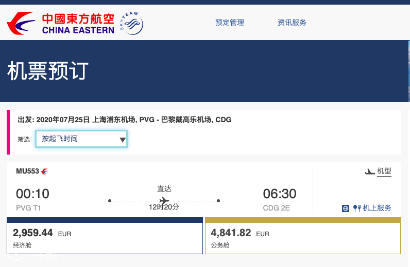Click the 直达 direct flight label
Image resolution: width=410 pixels, height=267 pixels.
click(x=164, y=189)
